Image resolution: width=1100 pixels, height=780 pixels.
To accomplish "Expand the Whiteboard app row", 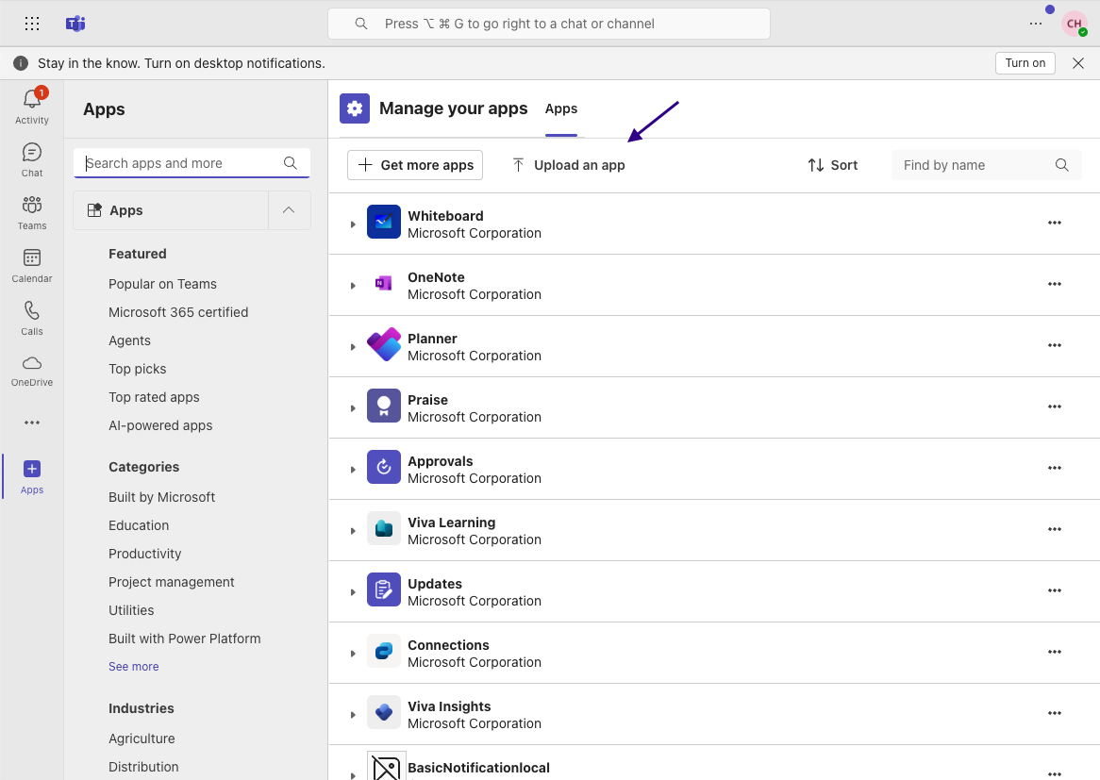I will coord(353,224).
